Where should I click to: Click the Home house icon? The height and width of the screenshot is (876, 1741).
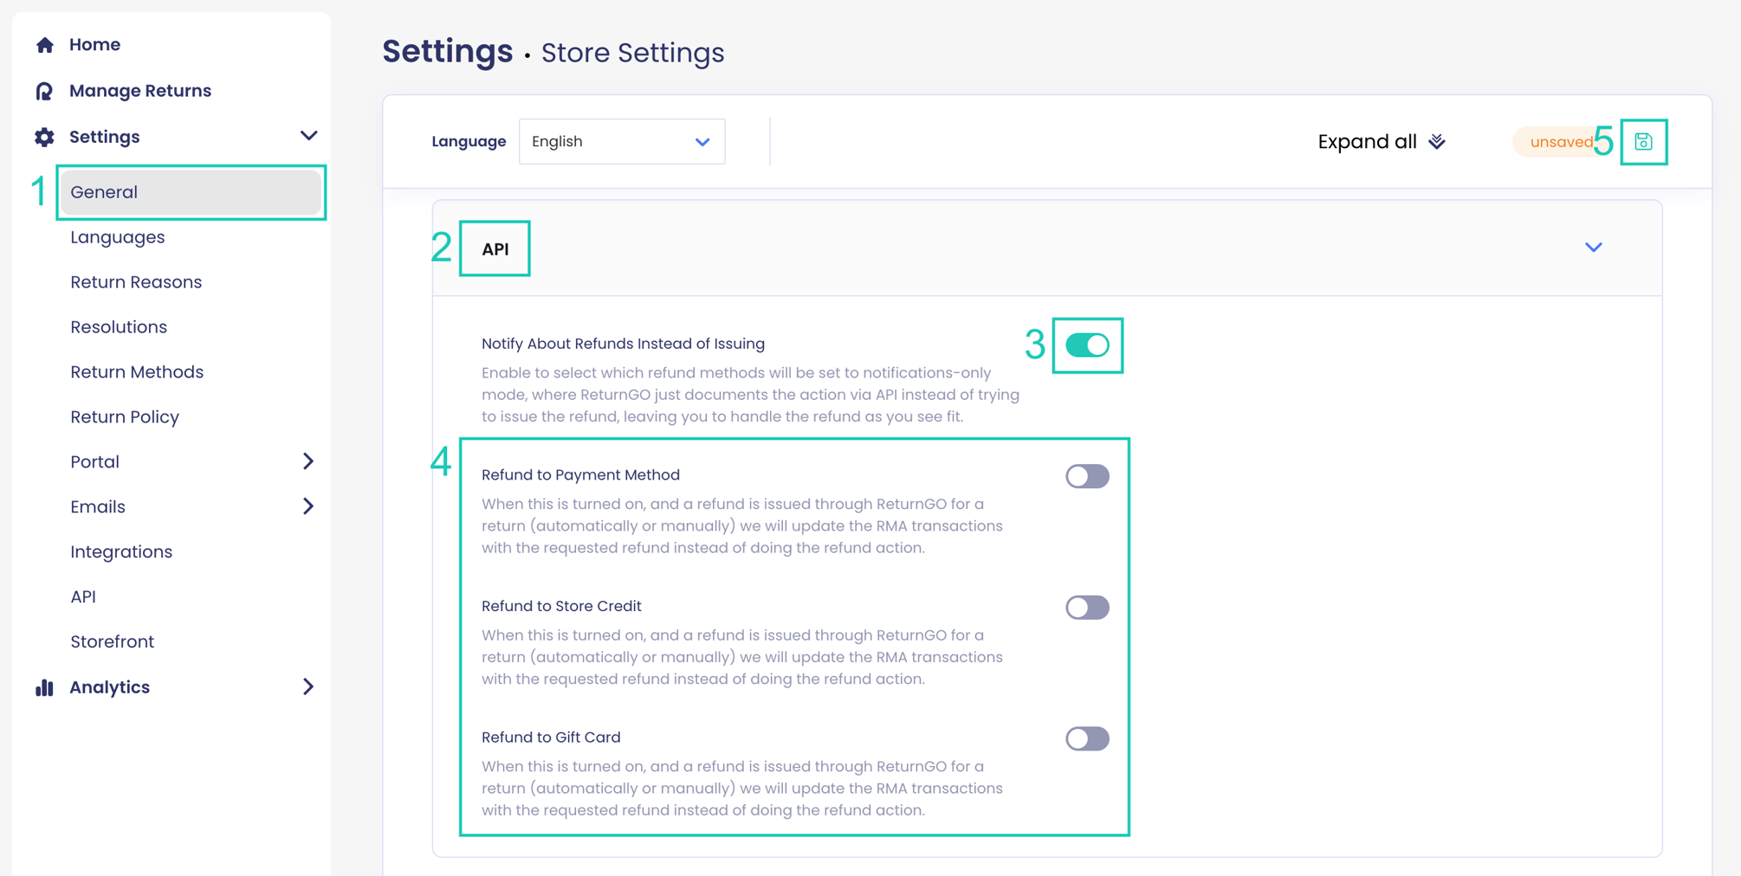pos(45,44)
